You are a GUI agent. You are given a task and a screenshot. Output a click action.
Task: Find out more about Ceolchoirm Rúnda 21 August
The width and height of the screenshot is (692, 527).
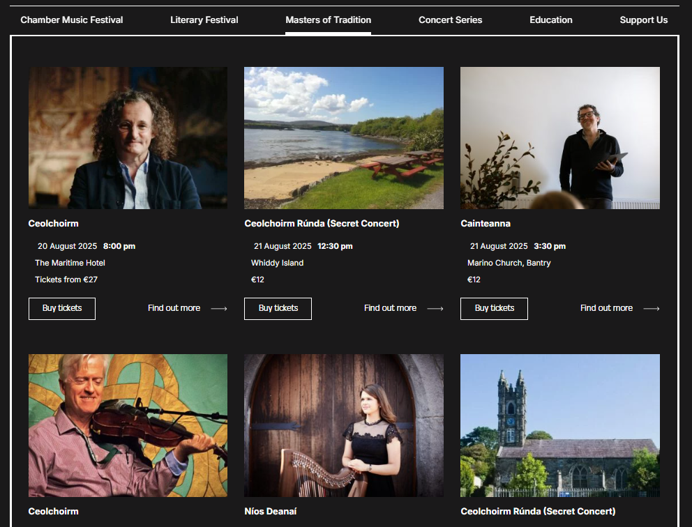coord(390,308)
